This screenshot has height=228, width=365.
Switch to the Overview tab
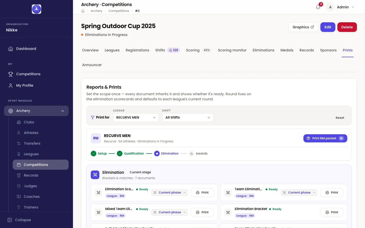click(x=90, y=50)
